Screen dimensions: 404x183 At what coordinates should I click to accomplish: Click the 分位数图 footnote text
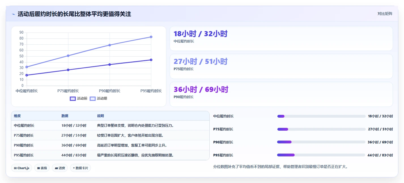coord(280,167)
